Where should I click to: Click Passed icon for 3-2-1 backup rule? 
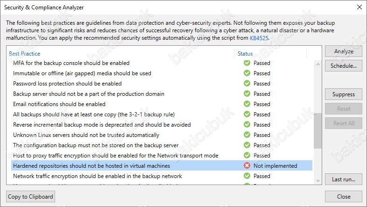(x=247, y=114)
